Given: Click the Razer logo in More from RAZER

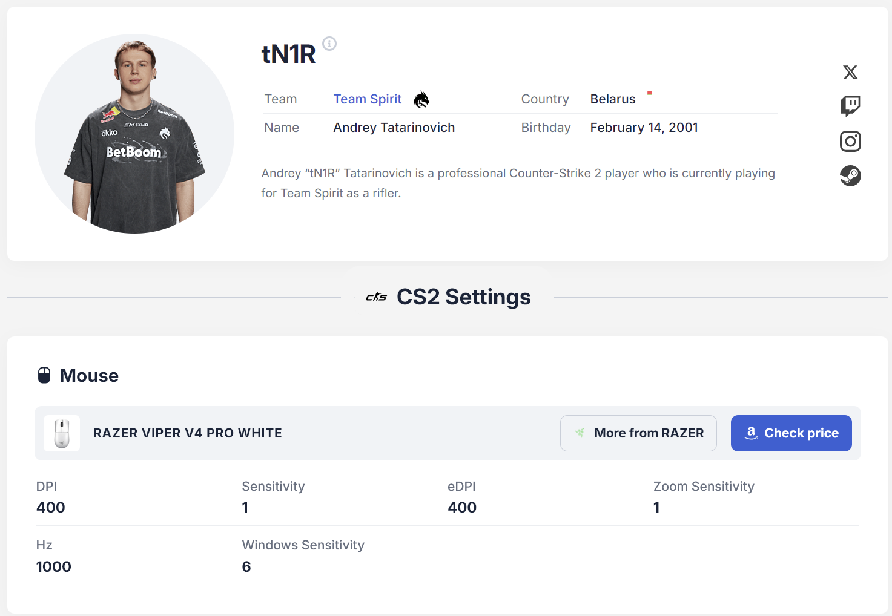Looking at the screenshot, I should pyautogui.click(x=580, y=433).
